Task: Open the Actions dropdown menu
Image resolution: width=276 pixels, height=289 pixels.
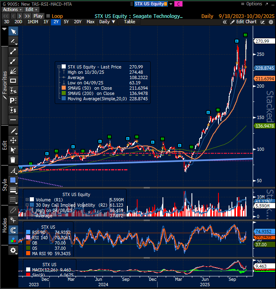Action: [x=12, y=10]
